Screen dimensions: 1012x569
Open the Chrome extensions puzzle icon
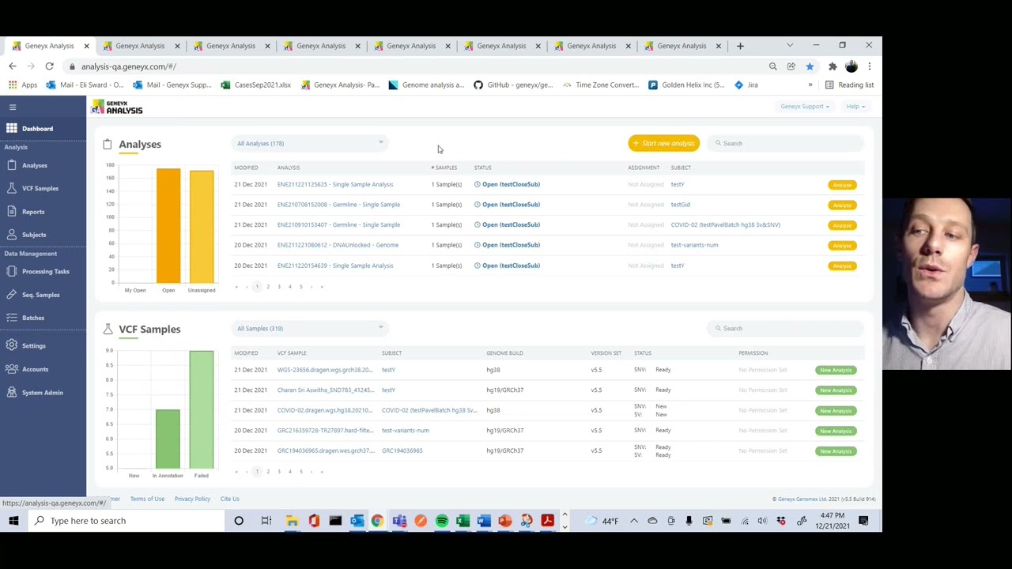(x=833, y=66)
